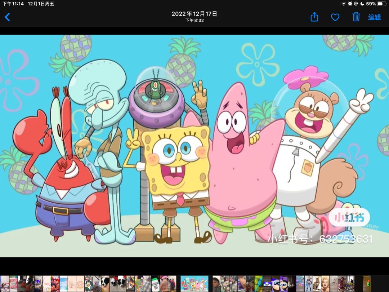The width and height of the screenshot is (389, 292).
Task: Open the cartoon boy in green frame thumbnail
Action: [89, 283]
